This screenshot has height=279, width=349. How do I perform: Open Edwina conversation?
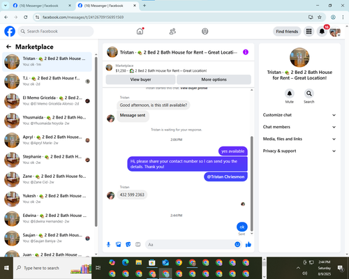tap(47, 218)
